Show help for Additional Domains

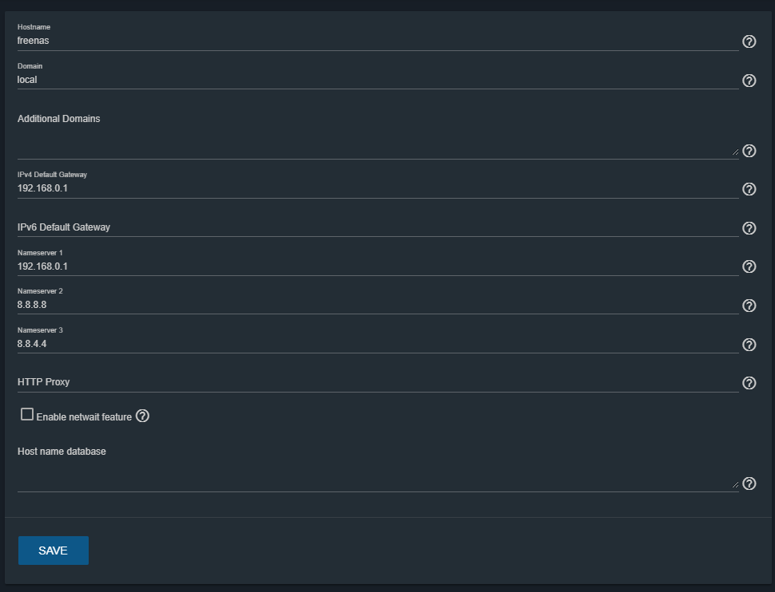pyautogui.click(x=749, y=151)
